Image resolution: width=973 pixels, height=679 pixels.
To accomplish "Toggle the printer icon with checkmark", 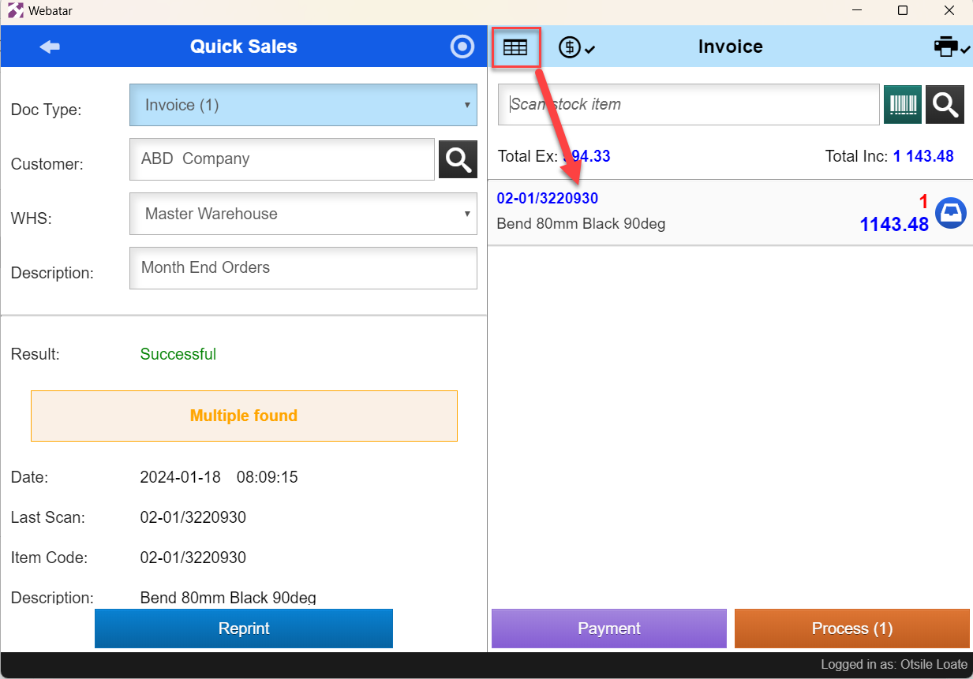I will (x=952, y=47).
